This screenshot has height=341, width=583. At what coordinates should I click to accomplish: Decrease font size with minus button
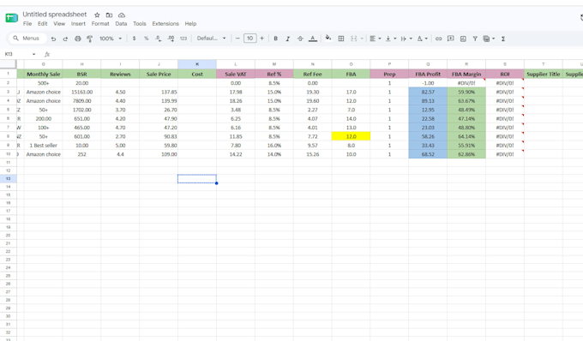[x=237, y=39]
